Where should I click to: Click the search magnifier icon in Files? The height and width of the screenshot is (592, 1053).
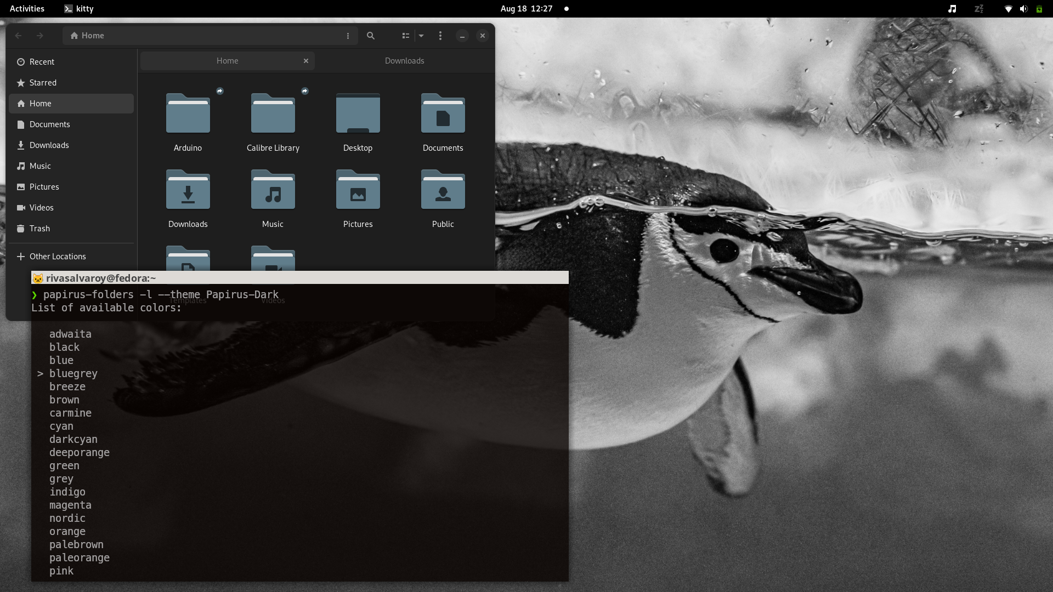(371, 36)
